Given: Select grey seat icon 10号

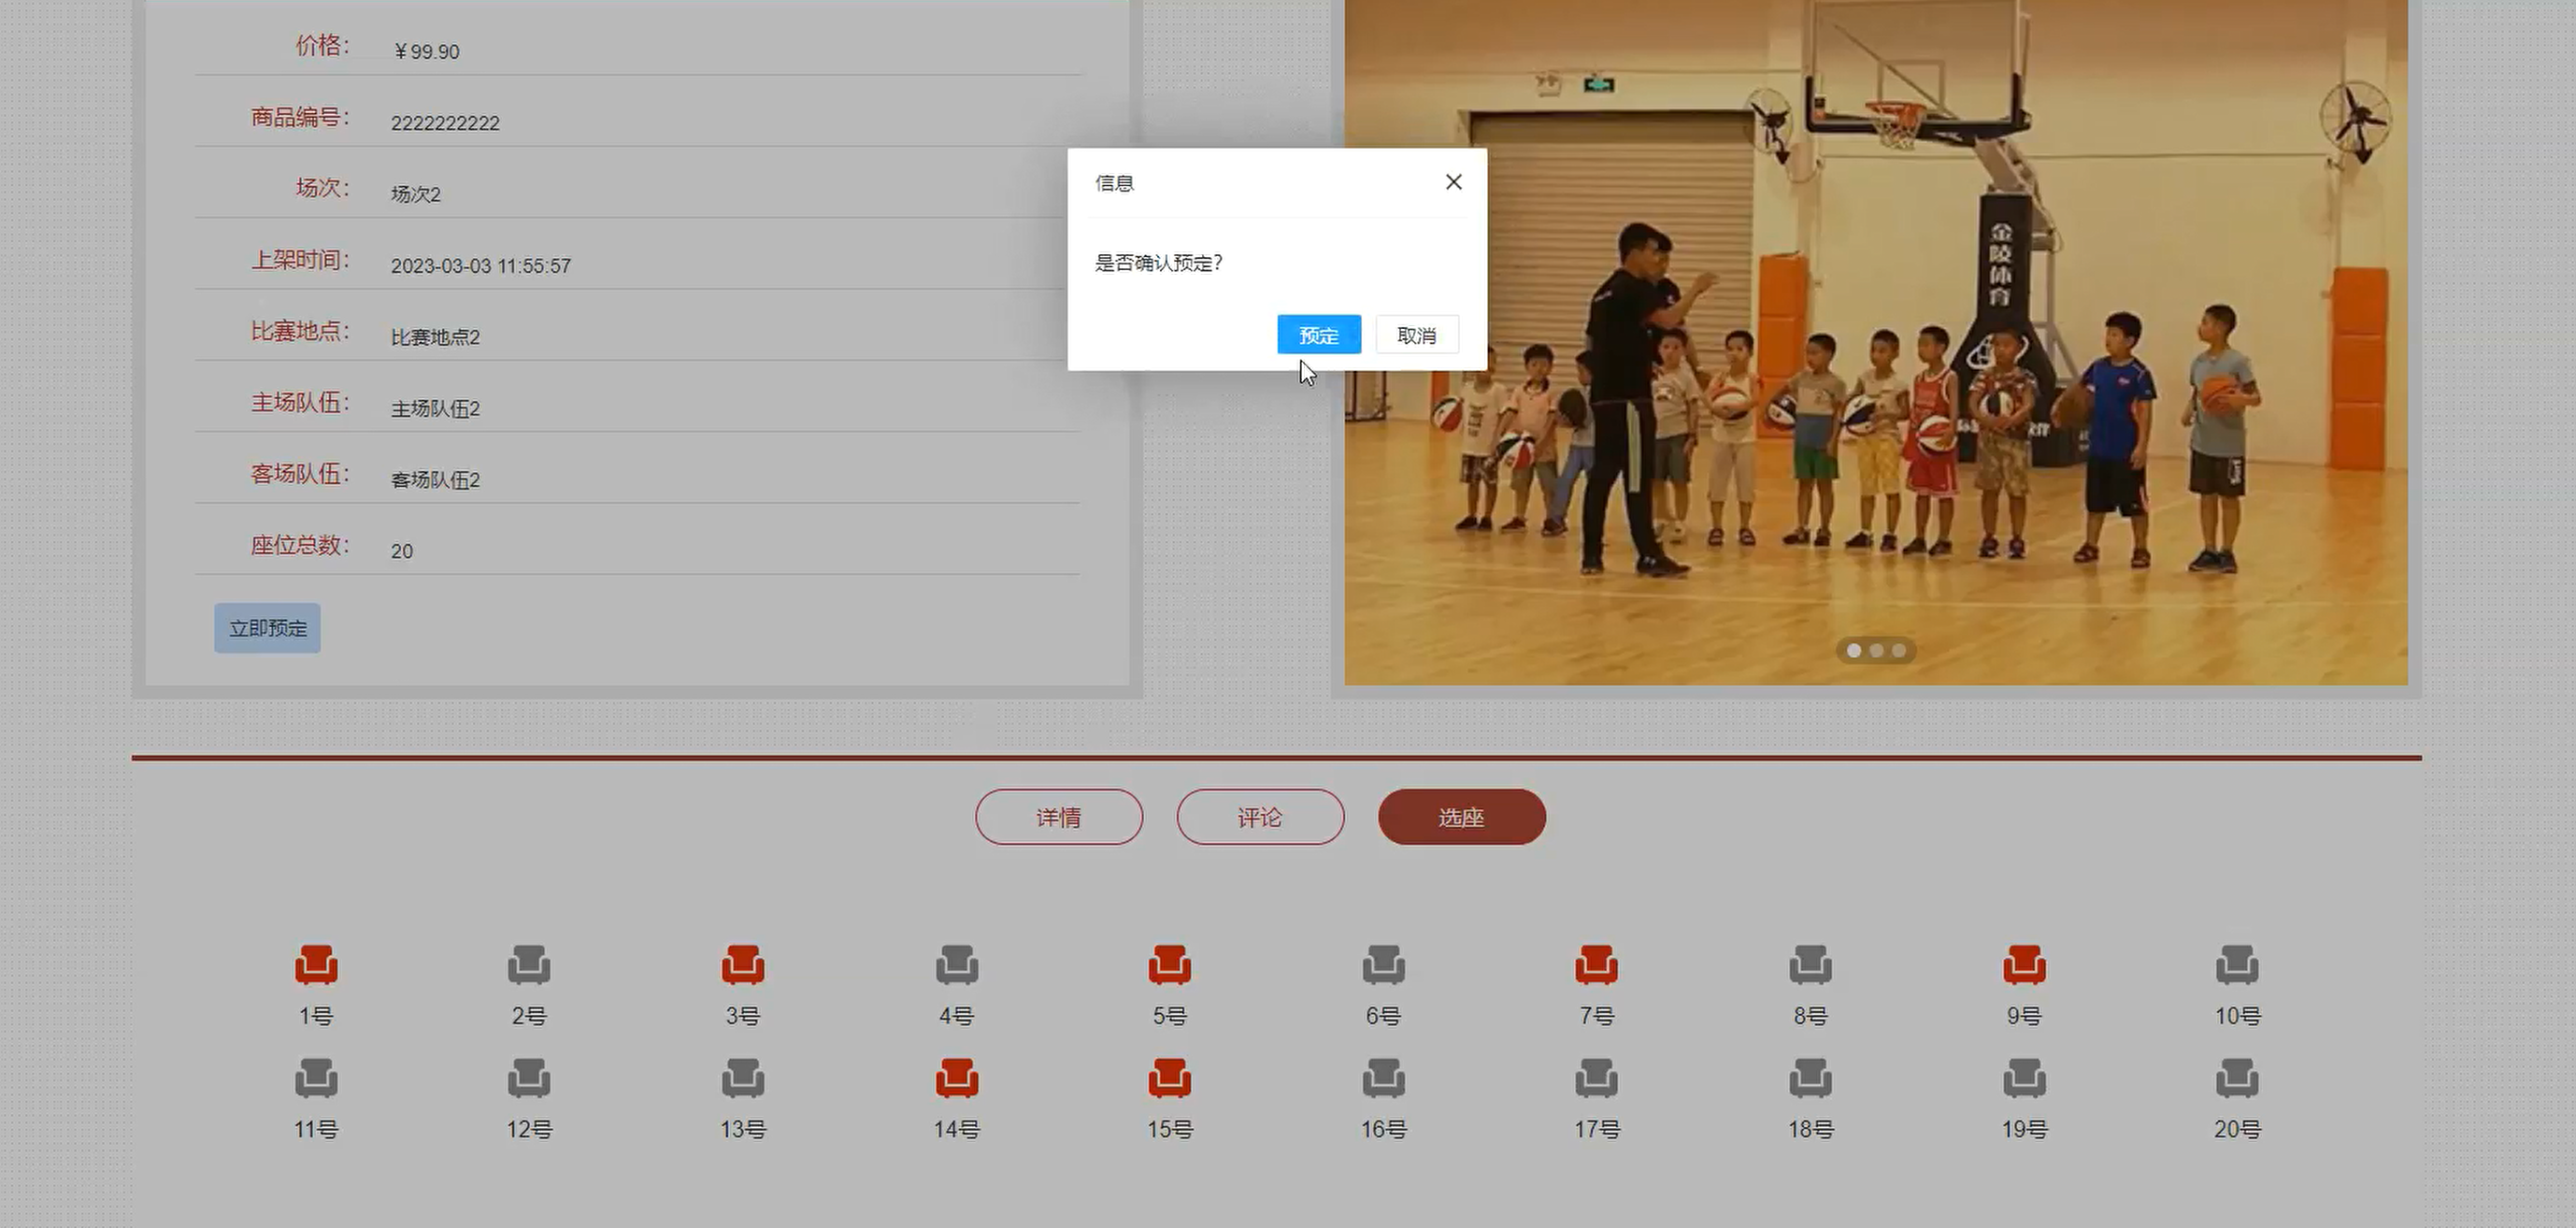Looking at the screenshot, I should pyautogui.click(x=2238, y=965).
